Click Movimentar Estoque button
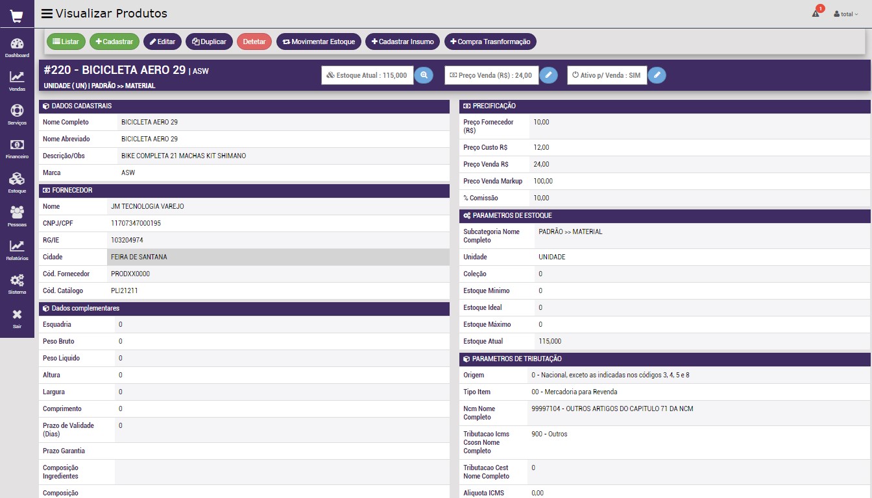Screen dimensions: 872x498 pos(319,41)
